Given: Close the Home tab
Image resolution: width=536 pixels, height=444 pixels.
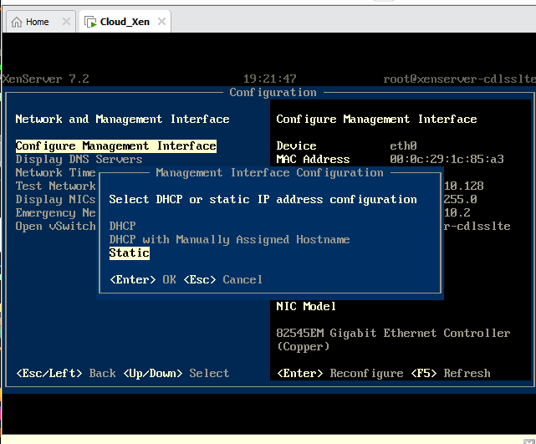Looking at the screenshot, I should (66, 22).
